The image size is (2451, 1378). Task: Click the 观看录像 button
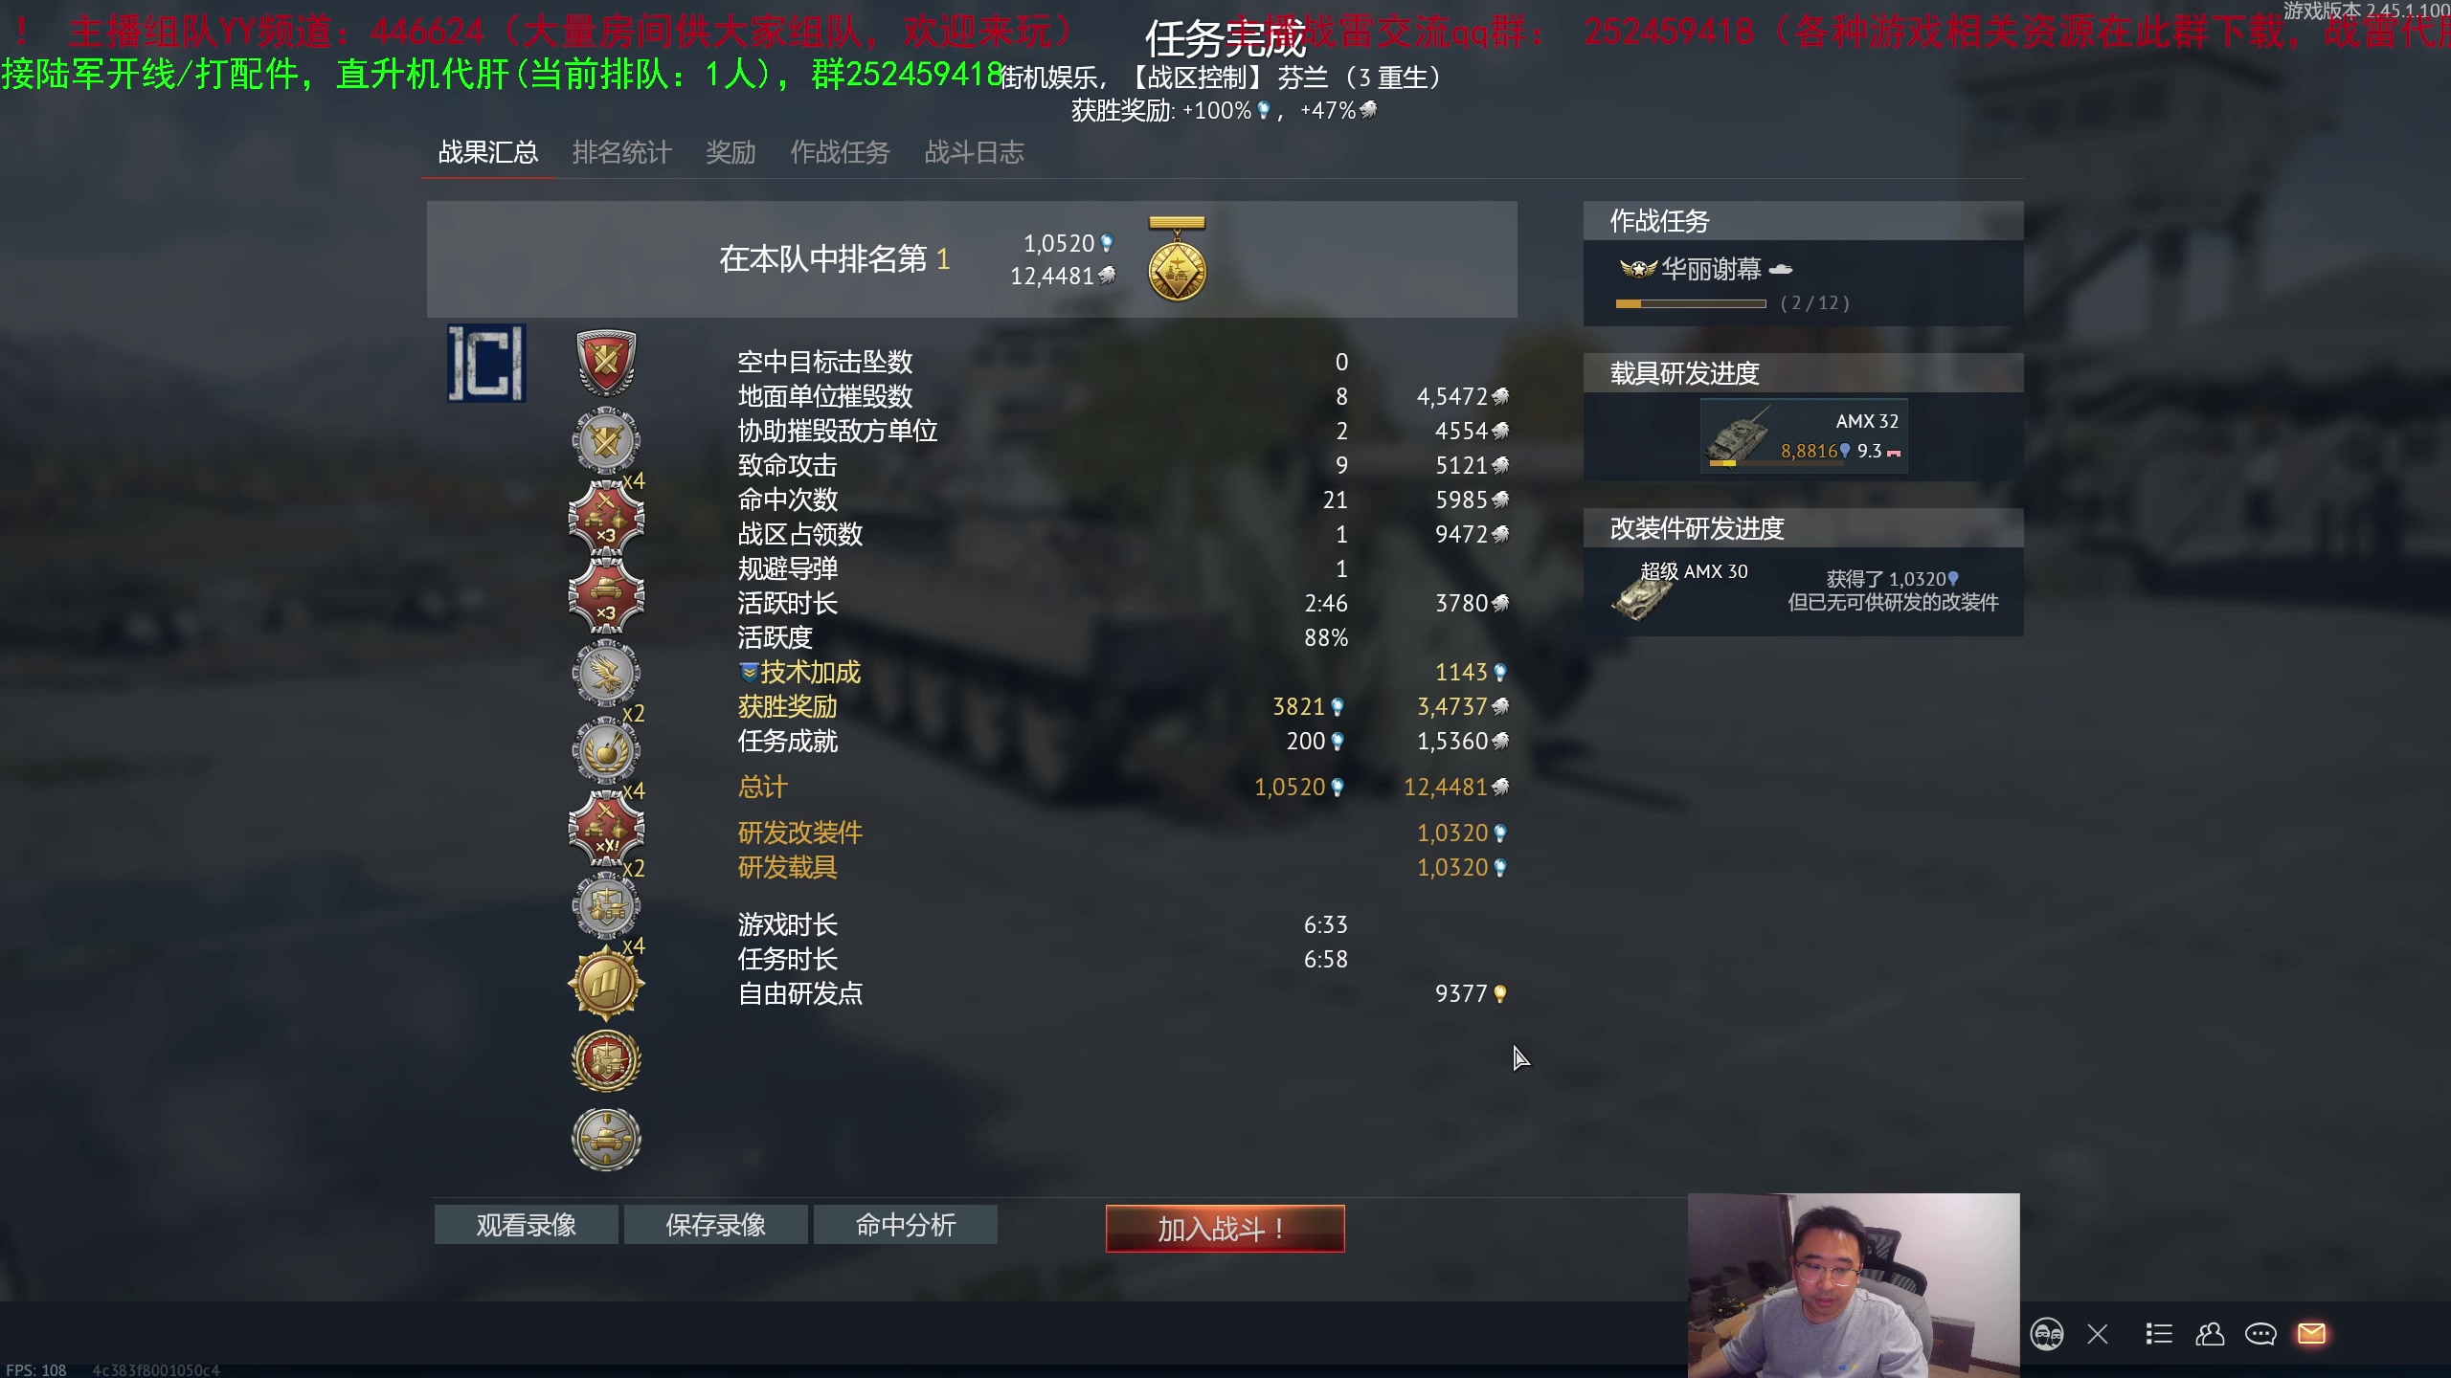[x=526, y=1225]
